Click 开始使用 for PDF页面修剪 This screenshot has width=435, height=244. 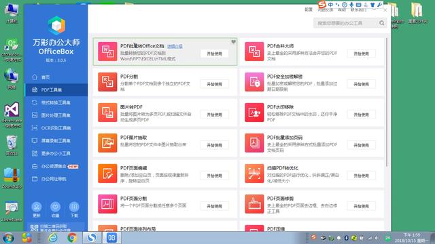coord(361,206)
